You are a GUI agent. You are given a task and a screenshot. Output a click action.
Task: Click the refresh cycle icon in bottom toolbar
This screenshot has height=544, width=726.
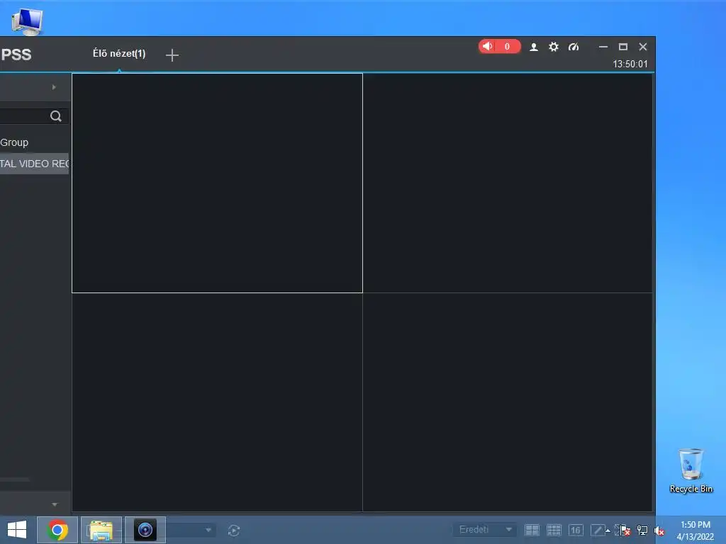[234, 531]
